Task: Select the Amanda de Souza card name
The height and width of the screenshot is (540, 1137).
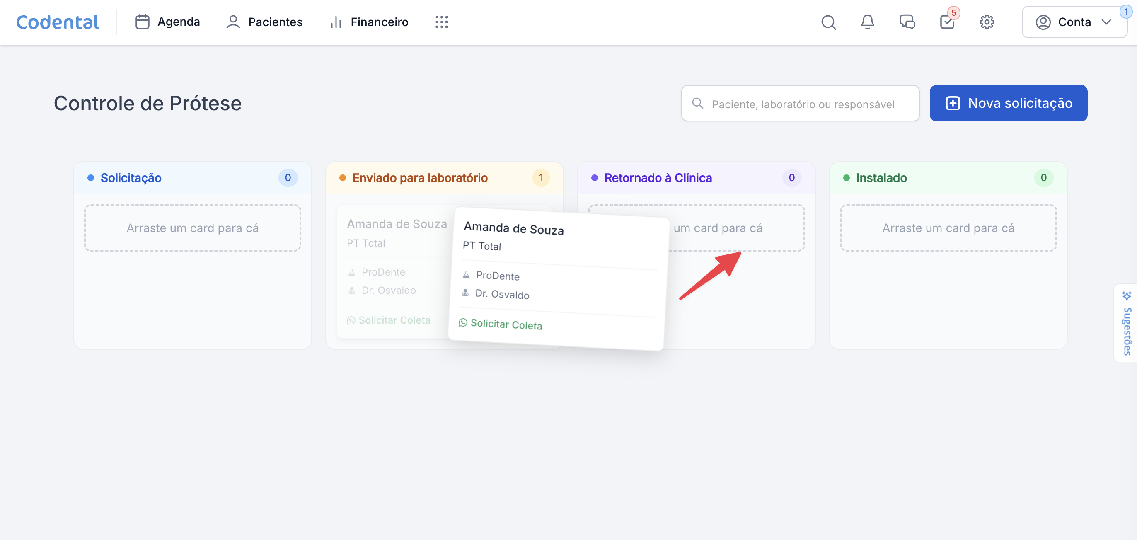Action: pos(513,229)
